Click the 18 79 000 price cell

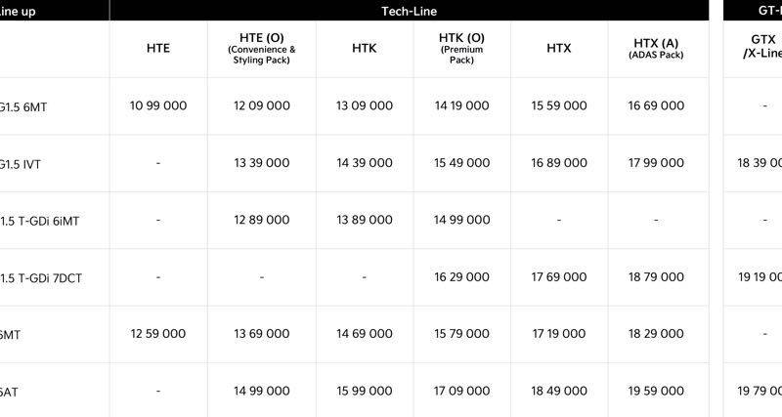pos(654,277)
